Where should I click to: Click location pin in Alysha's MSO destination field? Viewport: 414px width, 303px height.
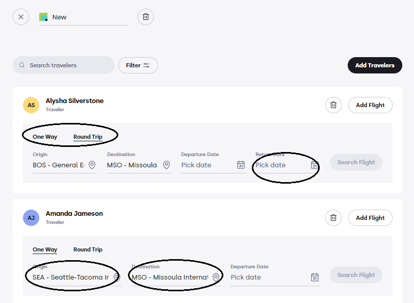(x=166, y=165)
